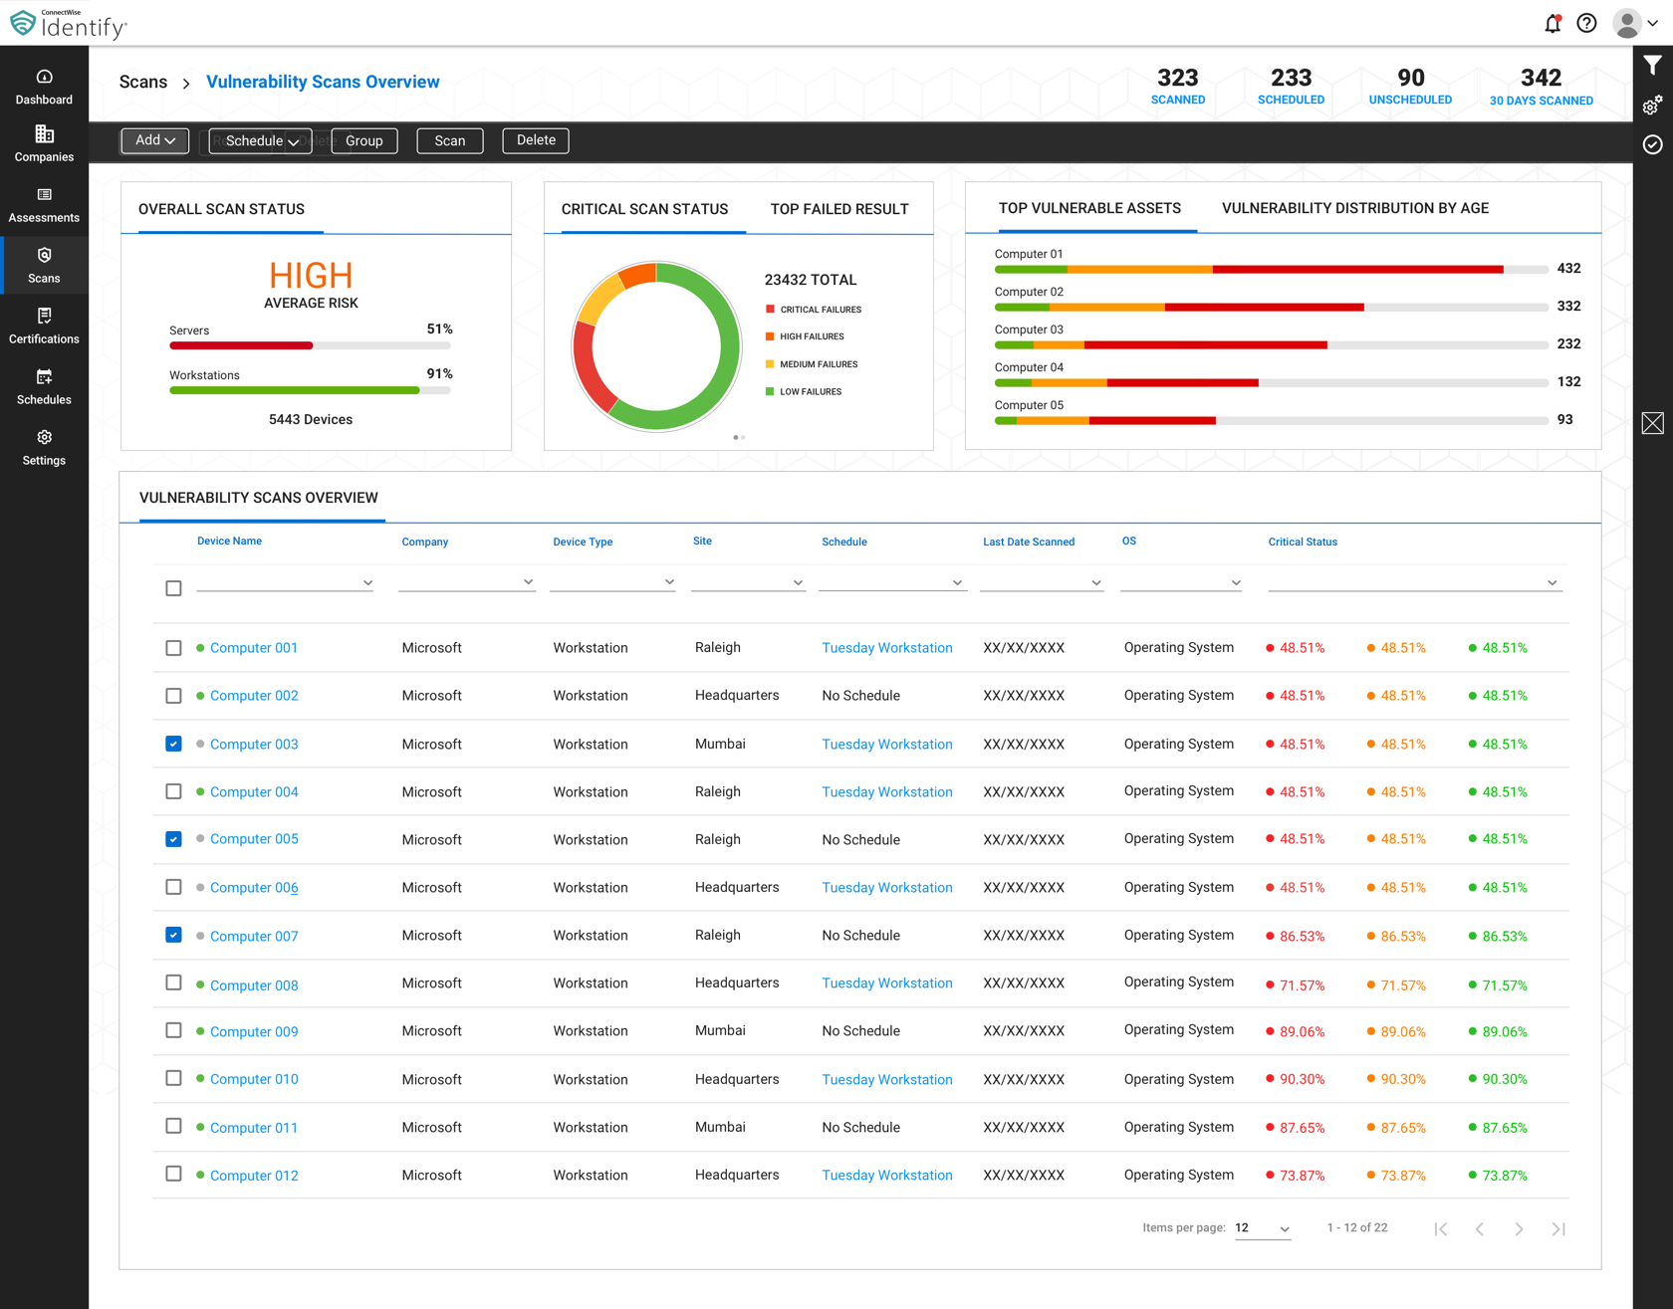The height and width of the screenshot is (1309, 1673).
Task: Check the Computer 001 row checkbox
Action: [173, 648]
